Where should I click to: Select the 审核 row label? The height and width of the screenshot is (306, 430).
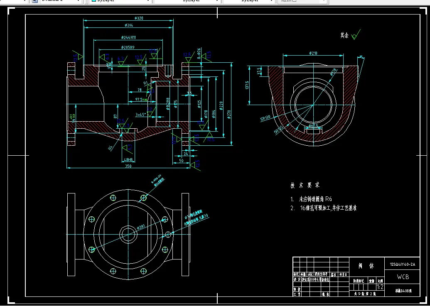click(297, 289)
